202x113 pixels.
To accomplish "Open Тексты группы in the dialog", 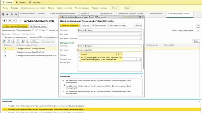I will 99,25.
